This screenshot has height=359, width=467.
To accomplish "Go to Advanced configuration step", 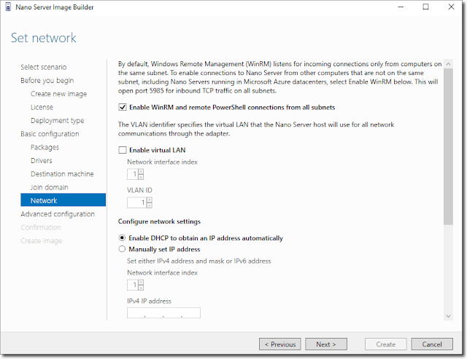I will click(x=58, y=214).
